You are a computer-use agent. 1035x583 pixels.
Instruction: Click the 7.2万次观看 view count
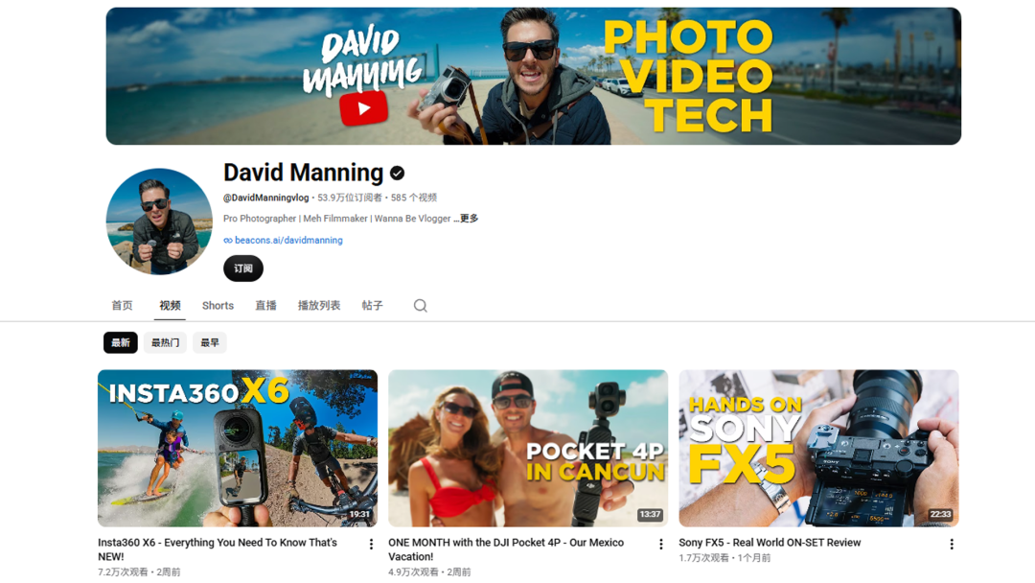coord(123,571)
